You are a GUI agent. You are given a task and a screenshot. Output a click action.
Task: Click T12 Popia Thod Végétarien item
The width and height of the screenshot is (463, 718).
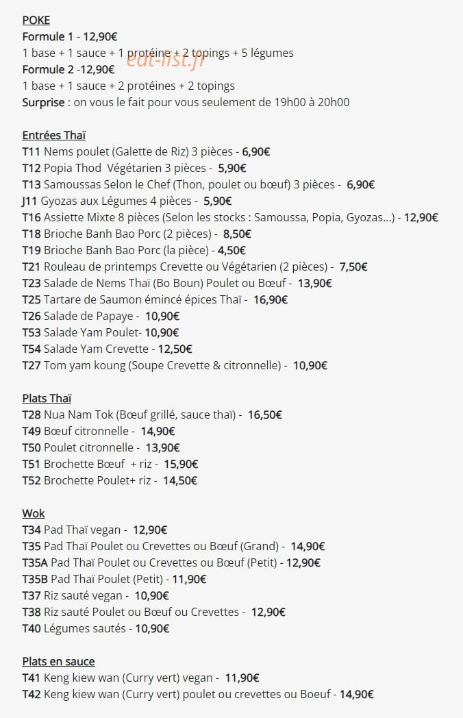(134, 168)
